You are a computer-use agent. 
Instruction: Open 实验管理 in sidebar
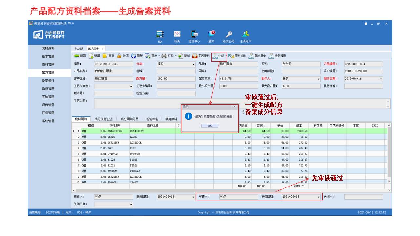click(48, 97)
